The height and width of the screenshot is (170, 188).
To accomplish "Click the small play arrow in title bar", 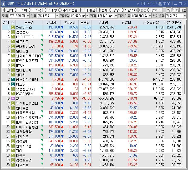I will coord(138,4).
